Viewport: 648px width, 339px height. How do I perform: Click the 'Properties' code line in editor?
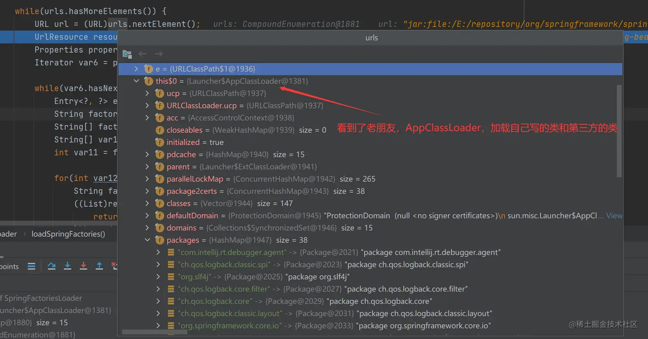76,50
